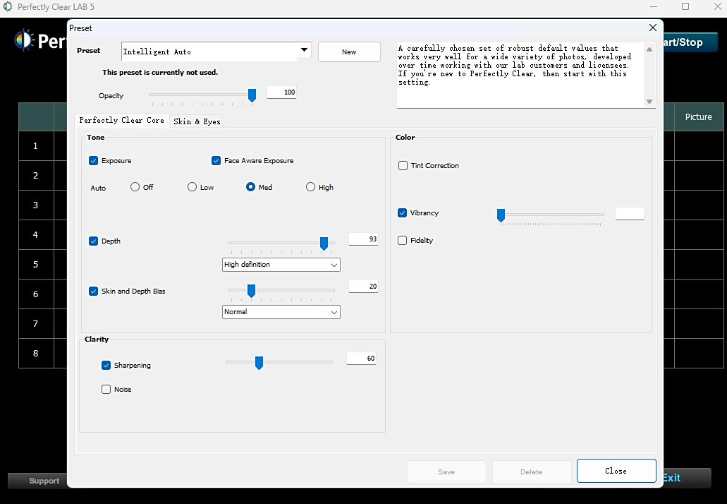Click the Start/Stop button in main window

[x=690, y=42]
